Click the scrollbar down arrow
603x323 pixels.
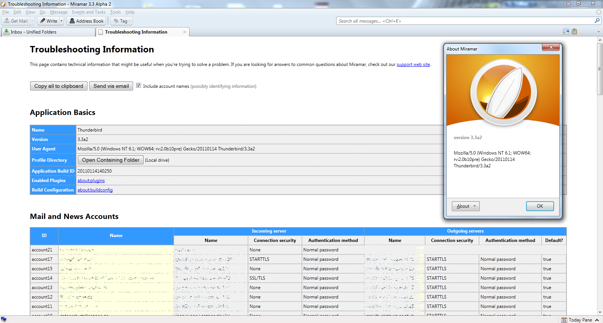(600, 312)
